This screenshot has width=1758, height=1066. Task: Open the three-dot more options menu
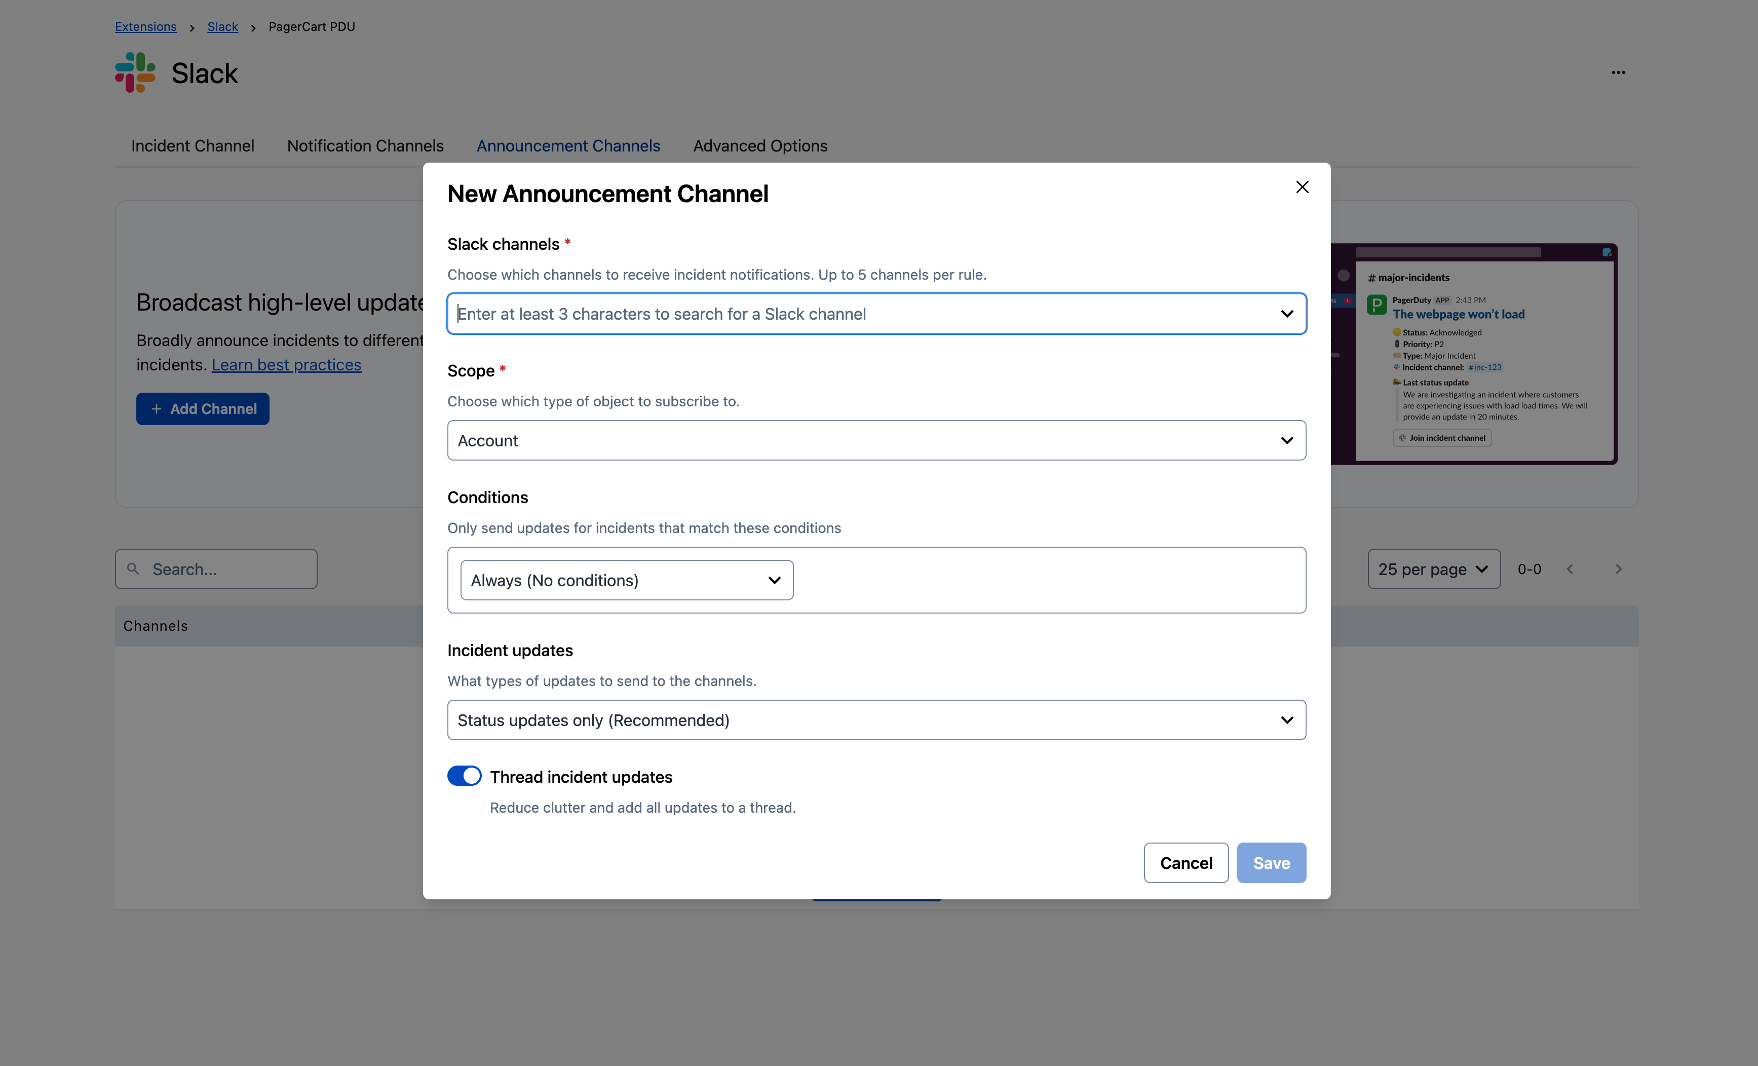coord(1618,72)
